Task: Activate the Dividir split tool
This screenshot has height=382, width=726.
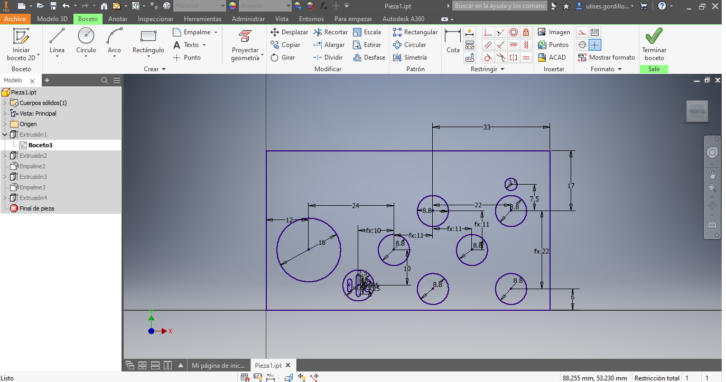Action: (328, 58)
